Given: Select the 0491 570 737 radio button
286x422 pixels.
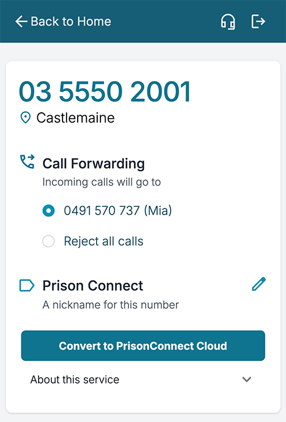Looking at the screenshot, I should 49,211.
